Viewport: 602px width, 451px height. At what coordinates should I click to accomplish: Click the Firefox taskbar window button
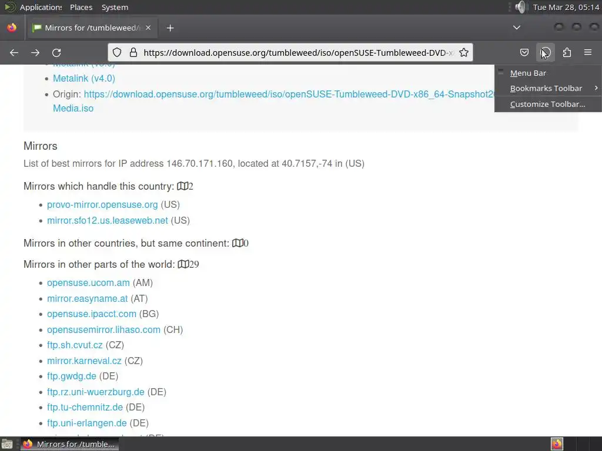[x=69, y=444]
